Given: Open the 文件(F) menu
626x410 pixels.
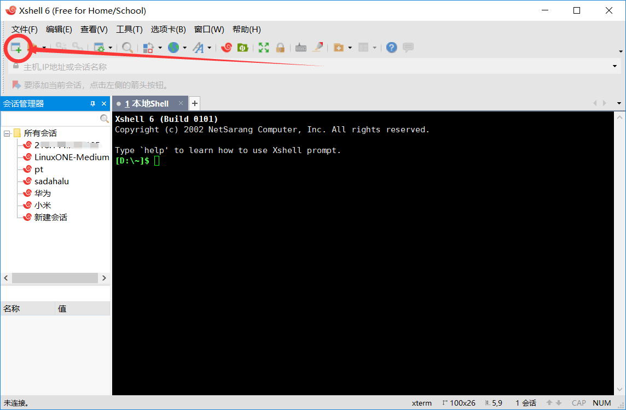Looking at the screenshot, I should coord(25,30).
